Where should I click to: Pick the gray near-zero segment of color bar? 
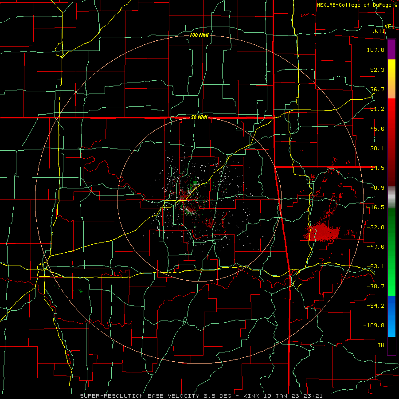pyautogui.click(x=391, y=197)
